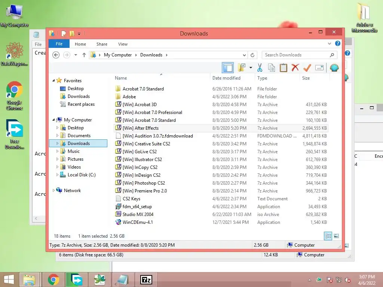Viewport: 383px width, 287px height.
Task: Open the File ribbon tab
Action: 59,44
